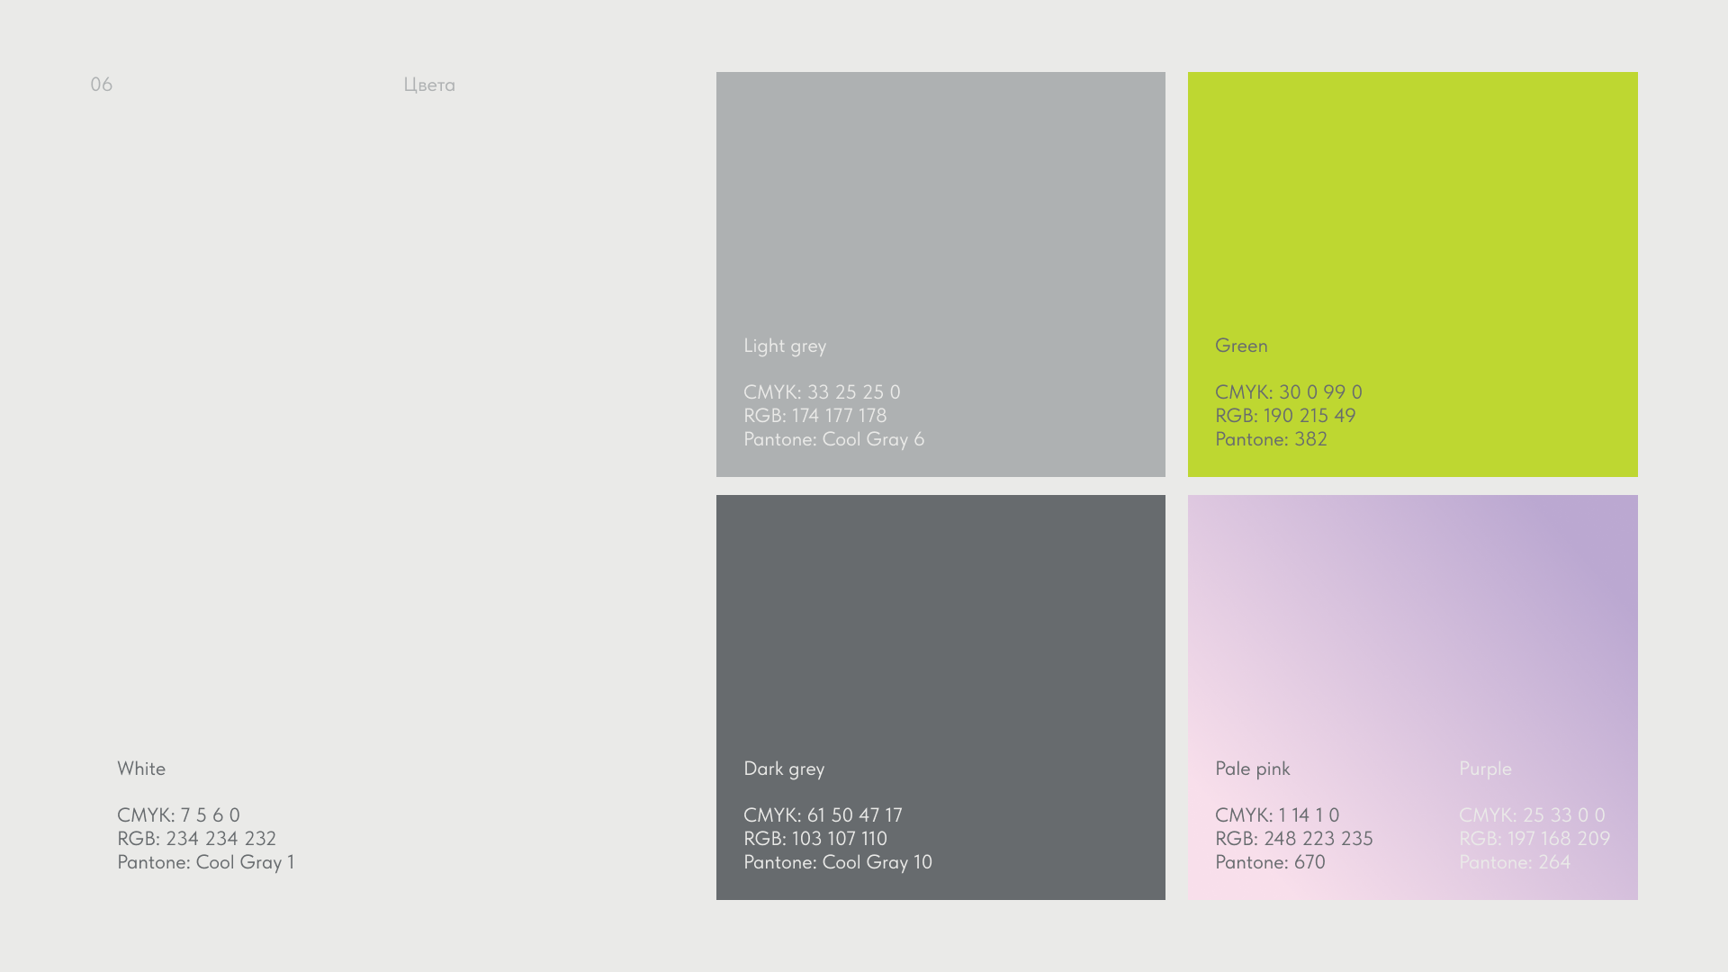Click the CMYK: 61 50 47 17 text

tap(823, 815)
